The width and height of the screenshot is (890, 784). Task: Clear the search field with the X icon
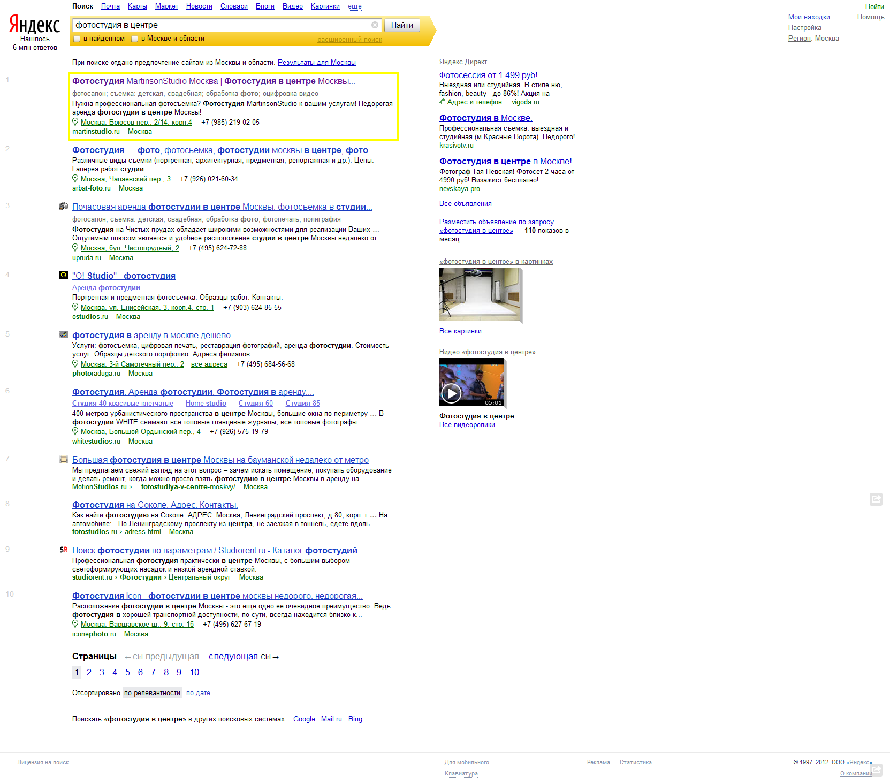pos(375,25)
